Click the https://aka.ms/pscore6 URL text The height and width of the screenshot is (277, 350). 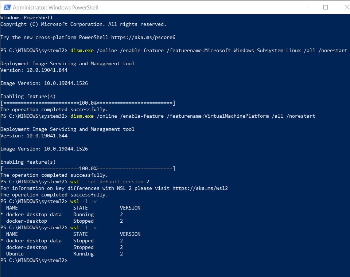click(x=143, y=37)
